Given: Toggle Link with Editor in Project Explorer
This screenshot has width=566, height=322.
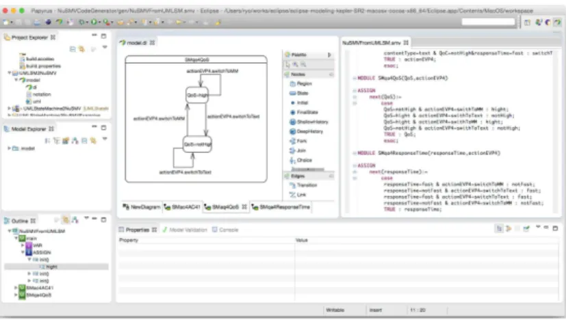Looking at the screenshot, I should click(82, 49).
